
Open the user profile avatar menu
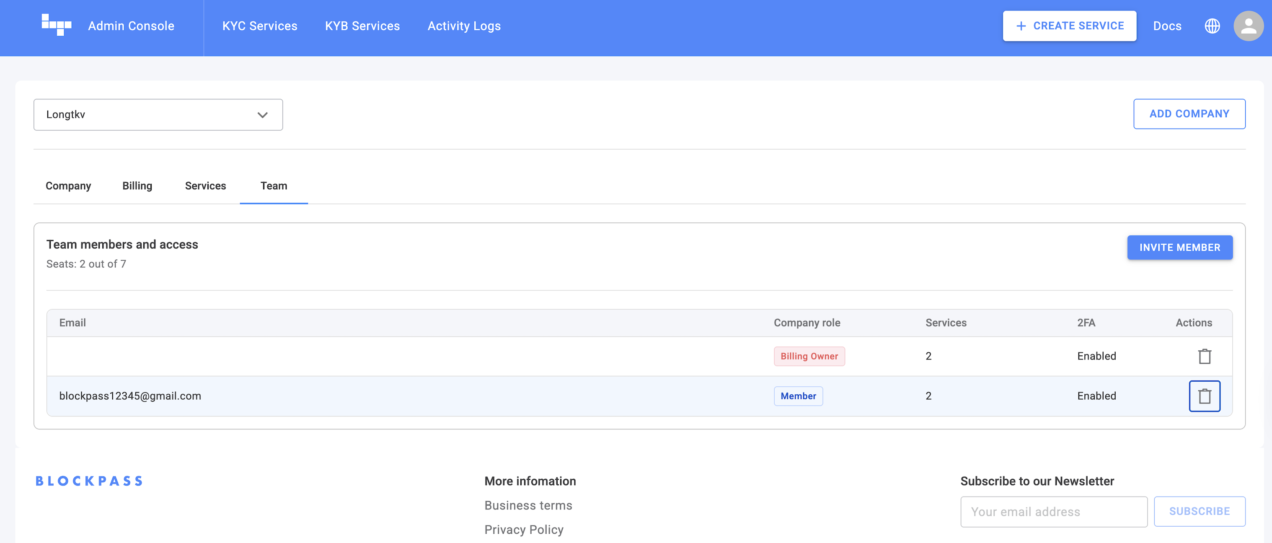(x=1248, y=26)
